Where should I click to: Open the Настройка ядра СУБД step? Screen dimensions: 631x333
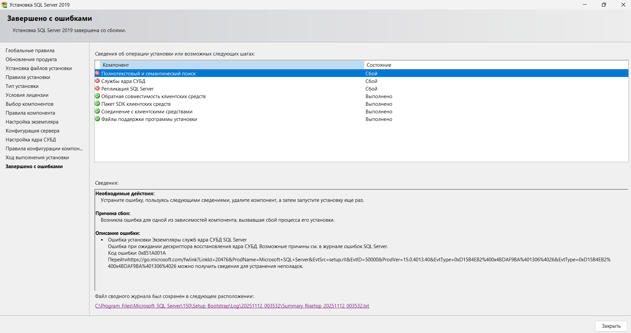click(x=31, y=140)
